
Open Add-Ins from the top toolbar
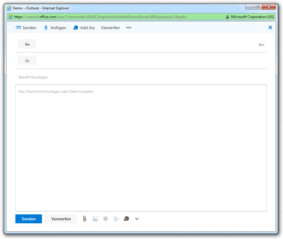click(x=84, y=28)
